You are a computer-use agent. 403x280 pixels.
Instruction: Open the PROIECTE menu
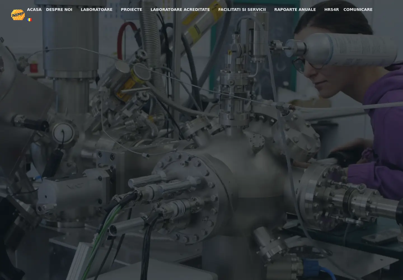click(x=132, y=10)
